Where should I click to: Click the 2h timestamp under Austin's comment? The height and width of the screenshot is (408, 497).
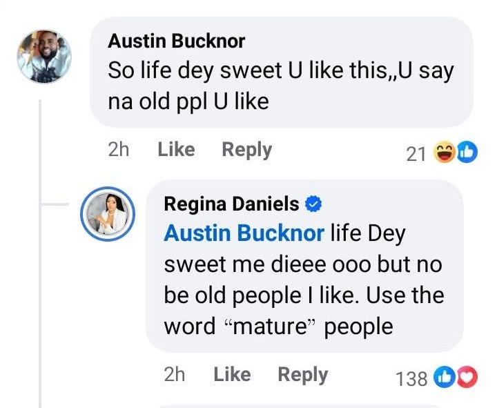click(x=119, y=150)
